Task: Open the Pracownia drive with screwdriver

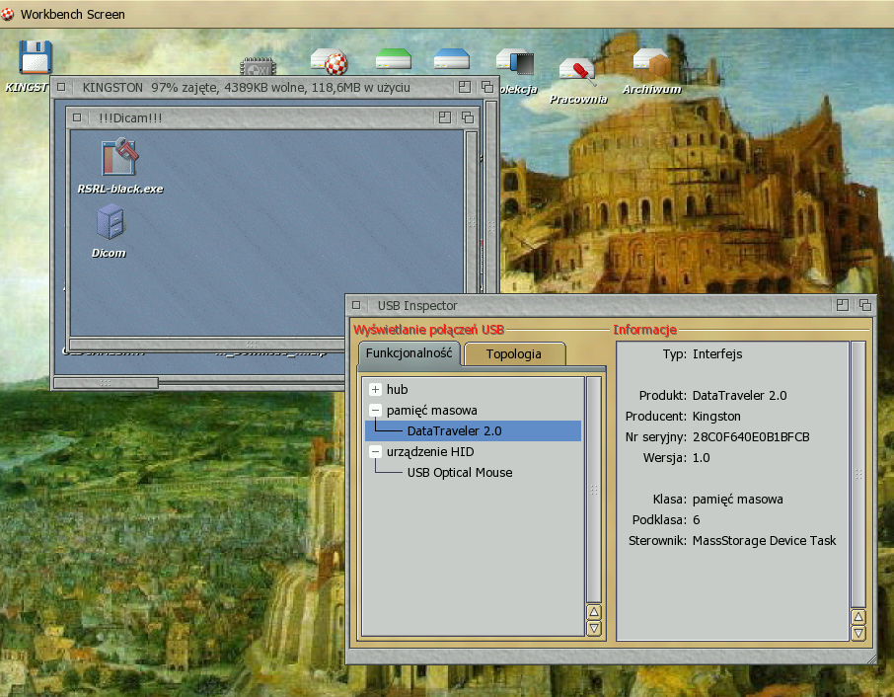Action: point(577,72)
